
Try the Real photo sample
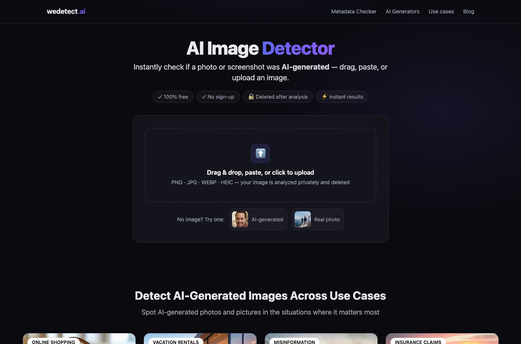point(318,219)
